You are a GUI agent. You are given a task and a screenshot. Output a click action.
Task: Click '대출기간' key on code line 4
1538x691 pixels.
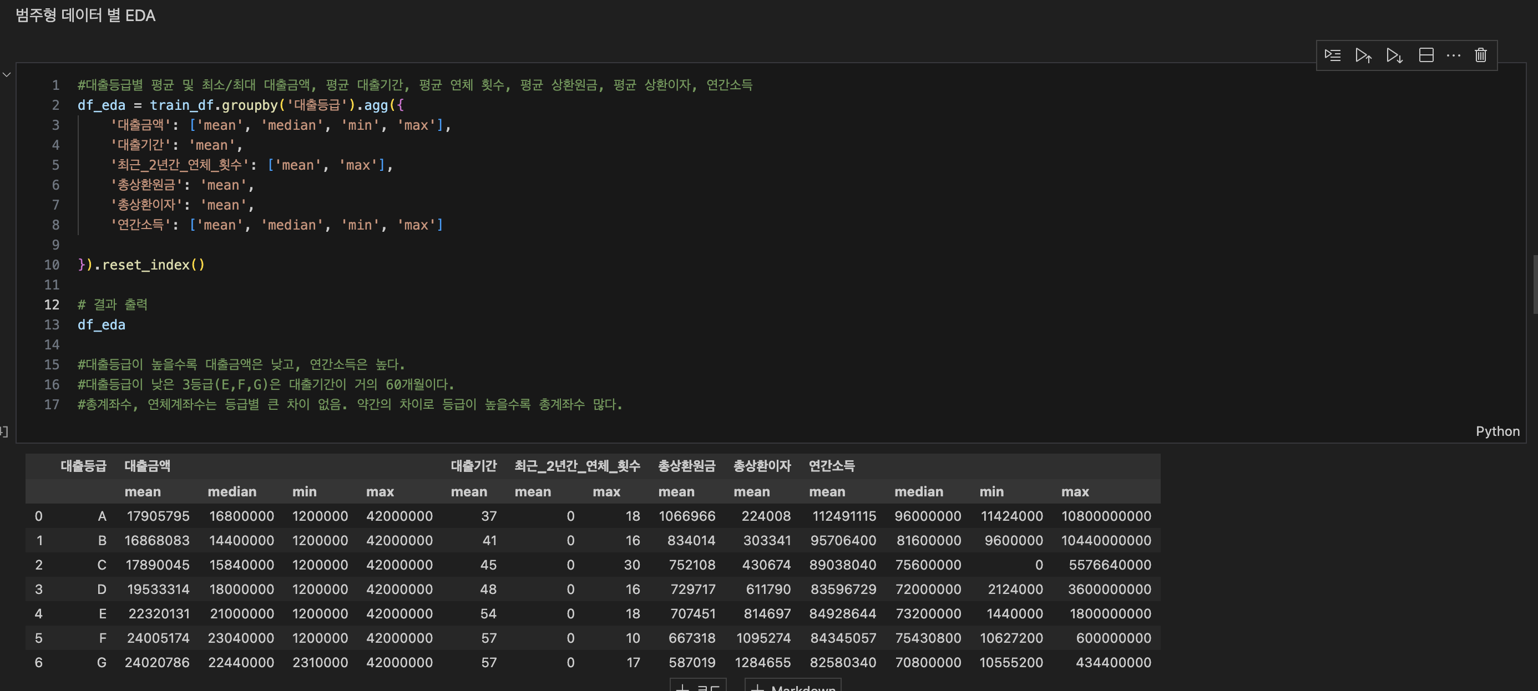tap(140, 145)
